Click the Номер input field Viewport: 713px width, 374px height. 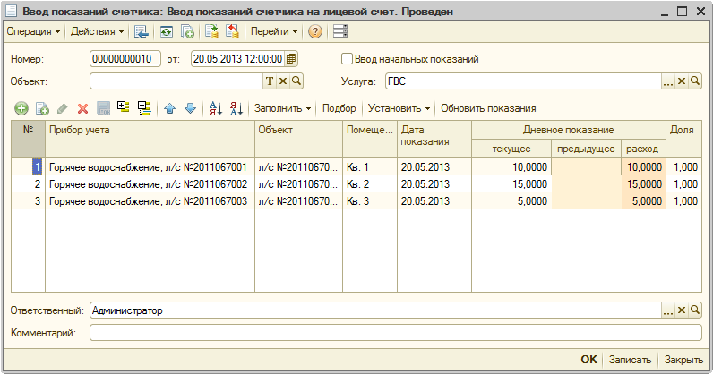click(x=125, y=59)
